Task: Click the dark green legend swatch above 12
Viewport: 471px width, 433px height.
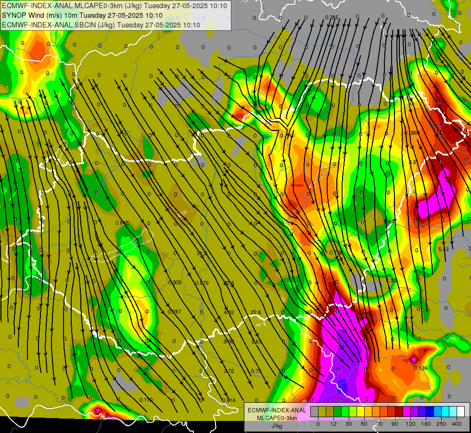Action: (338, 411)
